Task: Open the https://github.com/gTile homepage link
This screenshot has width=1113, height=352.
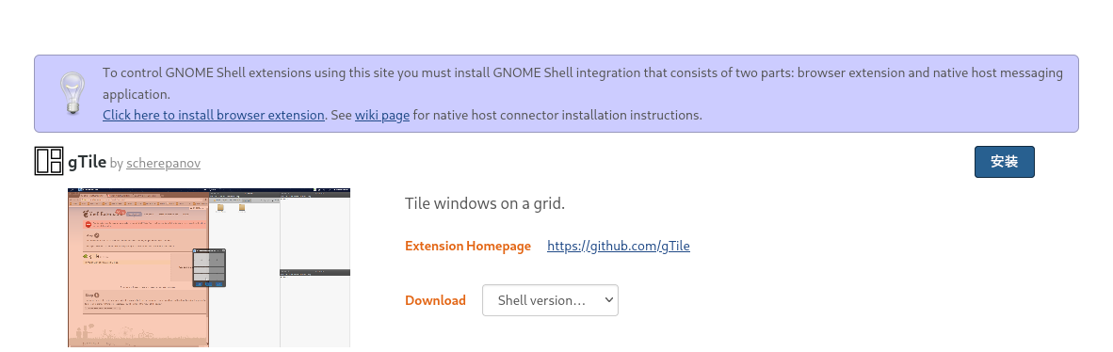Action: tap(619, 247)
